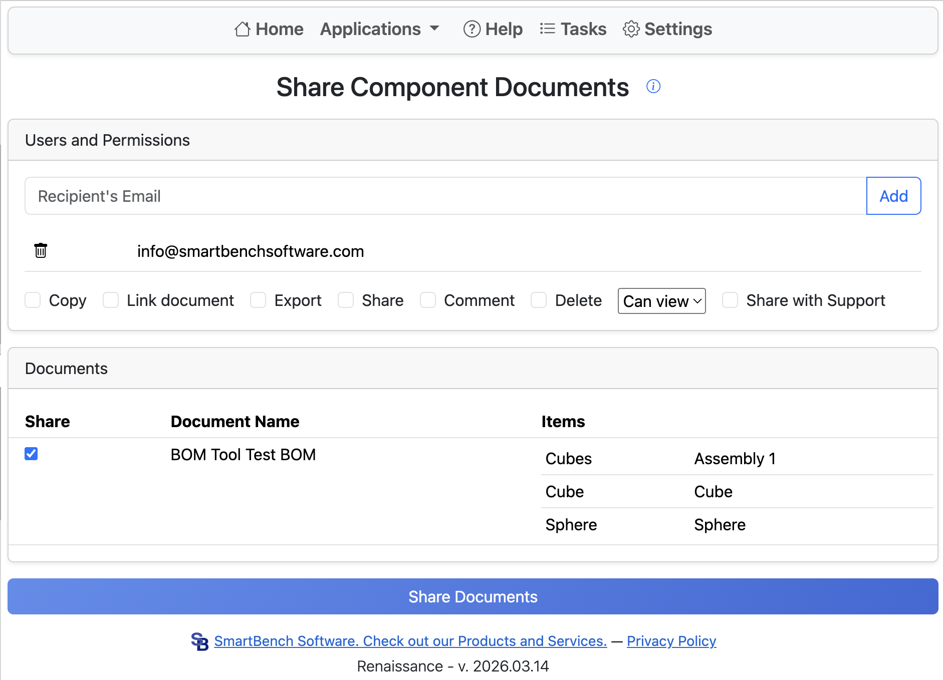The height and width of the screenshot is (680, 943).
Task: Click the info icon next to Share Component Documents
Action: click(653, 86)
